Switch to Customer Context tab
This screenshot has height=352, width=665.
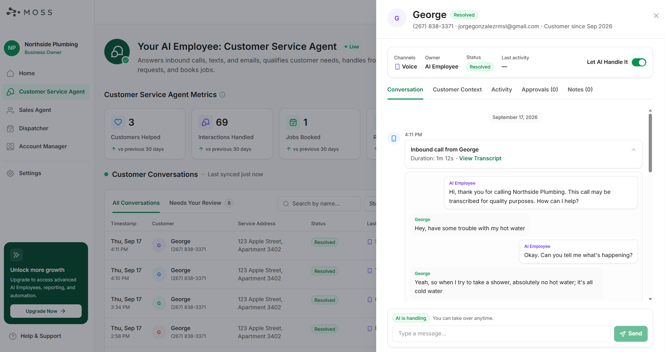click(457, 90)
